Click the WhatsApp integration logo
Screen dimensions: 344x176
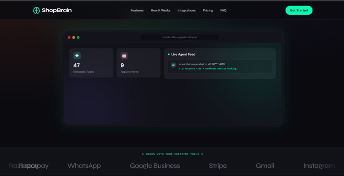tap(84, 166)
